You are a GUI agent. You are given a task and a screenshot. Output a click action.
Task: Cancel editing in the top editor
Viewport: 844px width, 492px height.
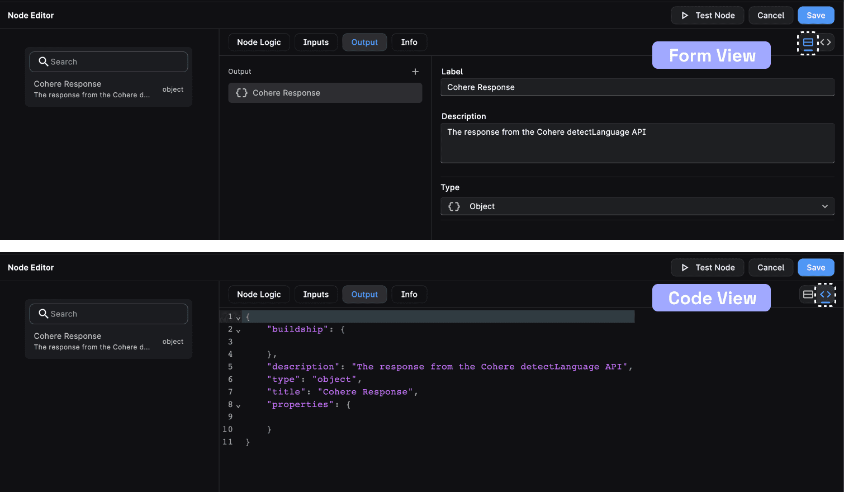click(x=770, y=16)
